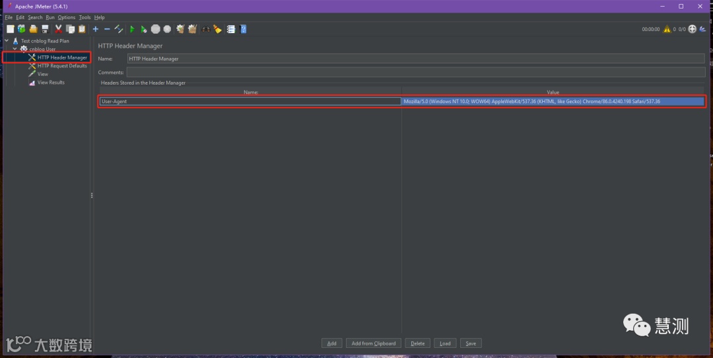Screen dimensions: 713x358
Task: Click the Delete header button
Action: click(x=417, y=343)
